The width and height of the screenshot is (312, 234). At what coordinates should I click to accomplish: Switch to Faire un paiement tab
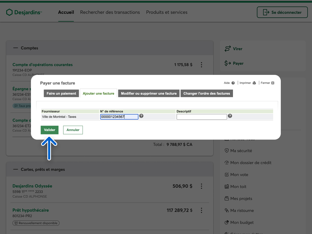61,93
